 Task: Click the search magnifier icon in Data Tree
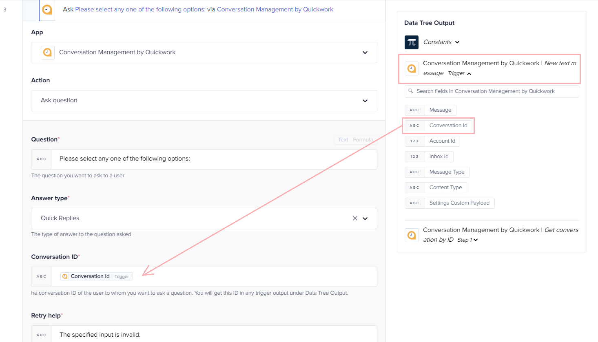[x=411, y=91]
